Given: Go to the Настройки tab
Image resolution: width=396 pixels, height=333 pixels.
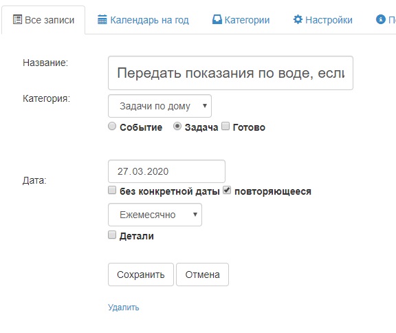Looking at the screenshot, I should (322, 20).
